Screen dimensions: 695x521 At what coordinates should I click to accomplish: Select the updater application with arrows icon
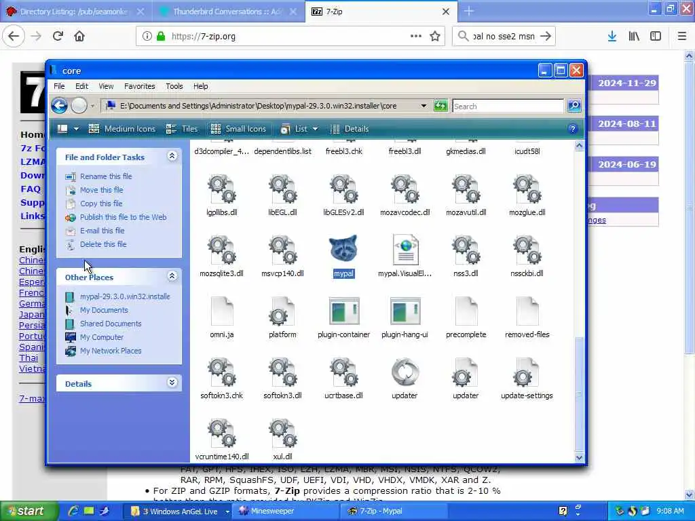405,372
